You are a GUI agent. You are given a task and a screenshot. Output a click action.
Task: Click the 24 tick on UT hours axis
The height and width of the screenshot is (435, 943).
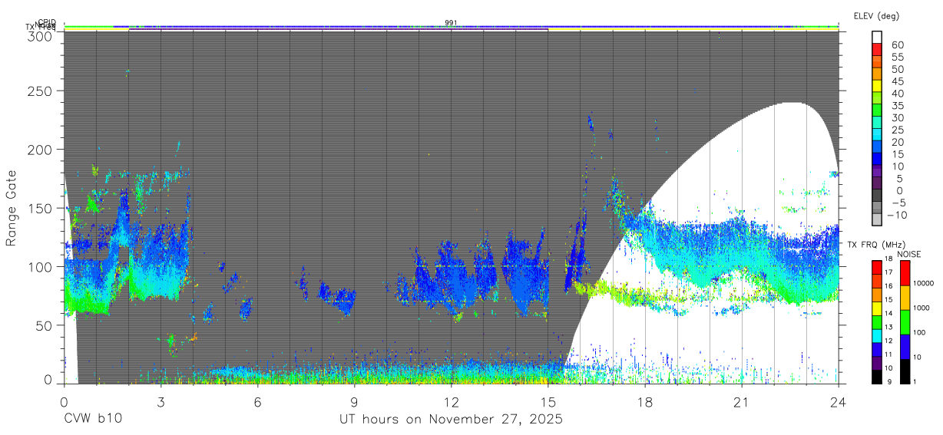pos(838,401)
